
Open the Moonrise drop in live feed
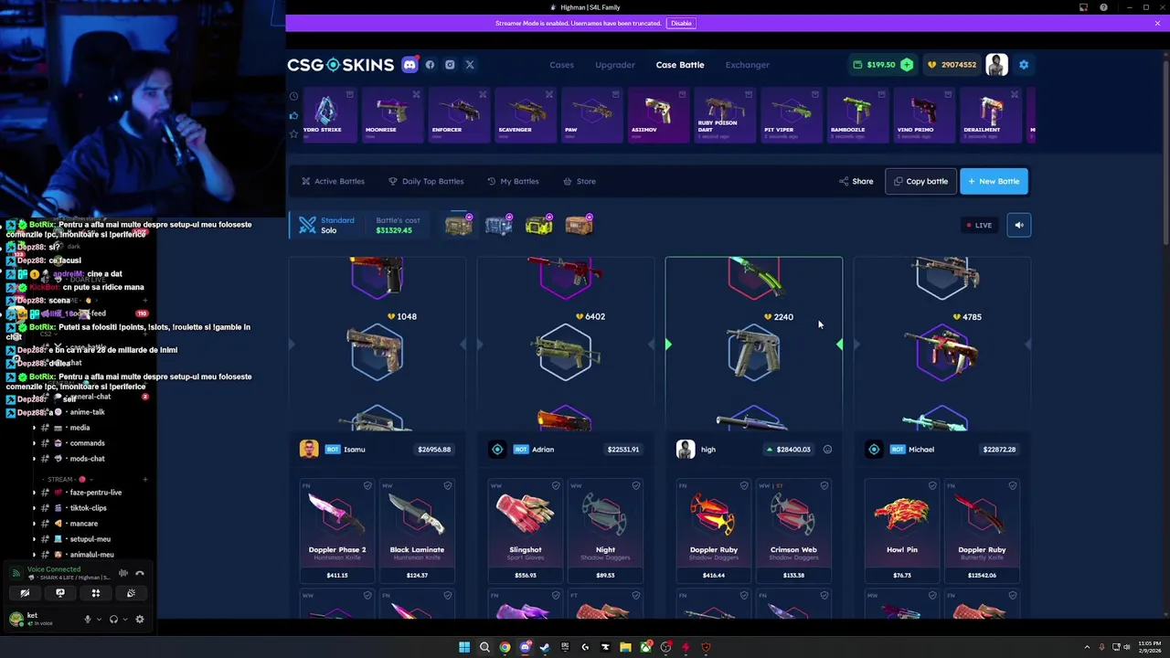coord(391,114)
